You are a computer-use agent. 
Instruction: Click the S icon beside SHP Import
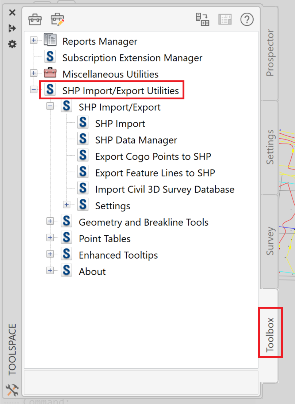83,122
